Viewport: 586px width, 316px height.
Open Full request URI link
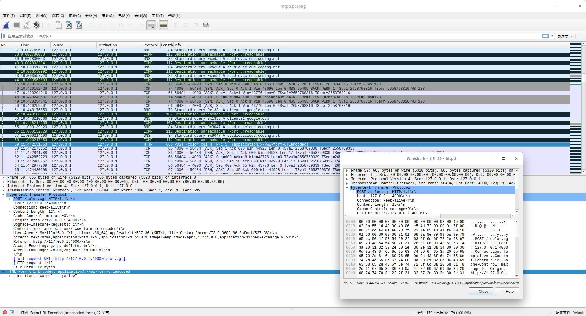[69, 259]
